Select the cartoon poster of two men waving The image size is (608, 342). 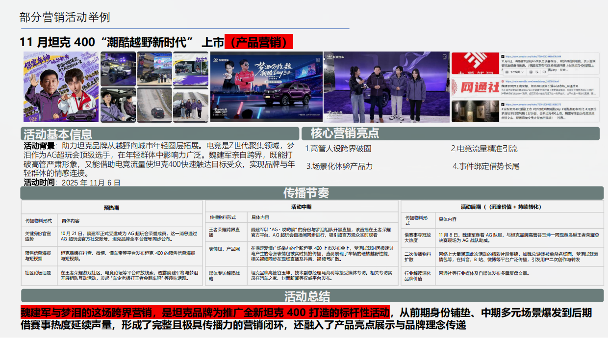[x=61, y=87]
